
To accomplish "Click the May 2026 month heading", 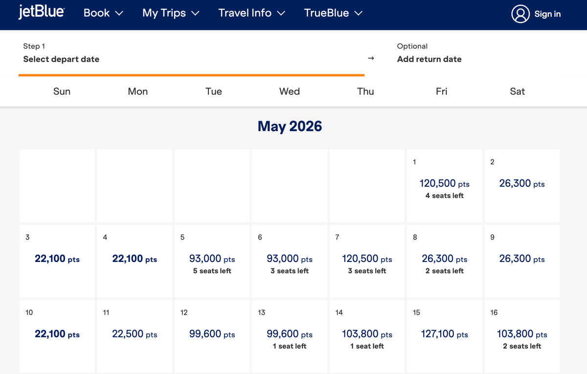I will tap(290, 126).
